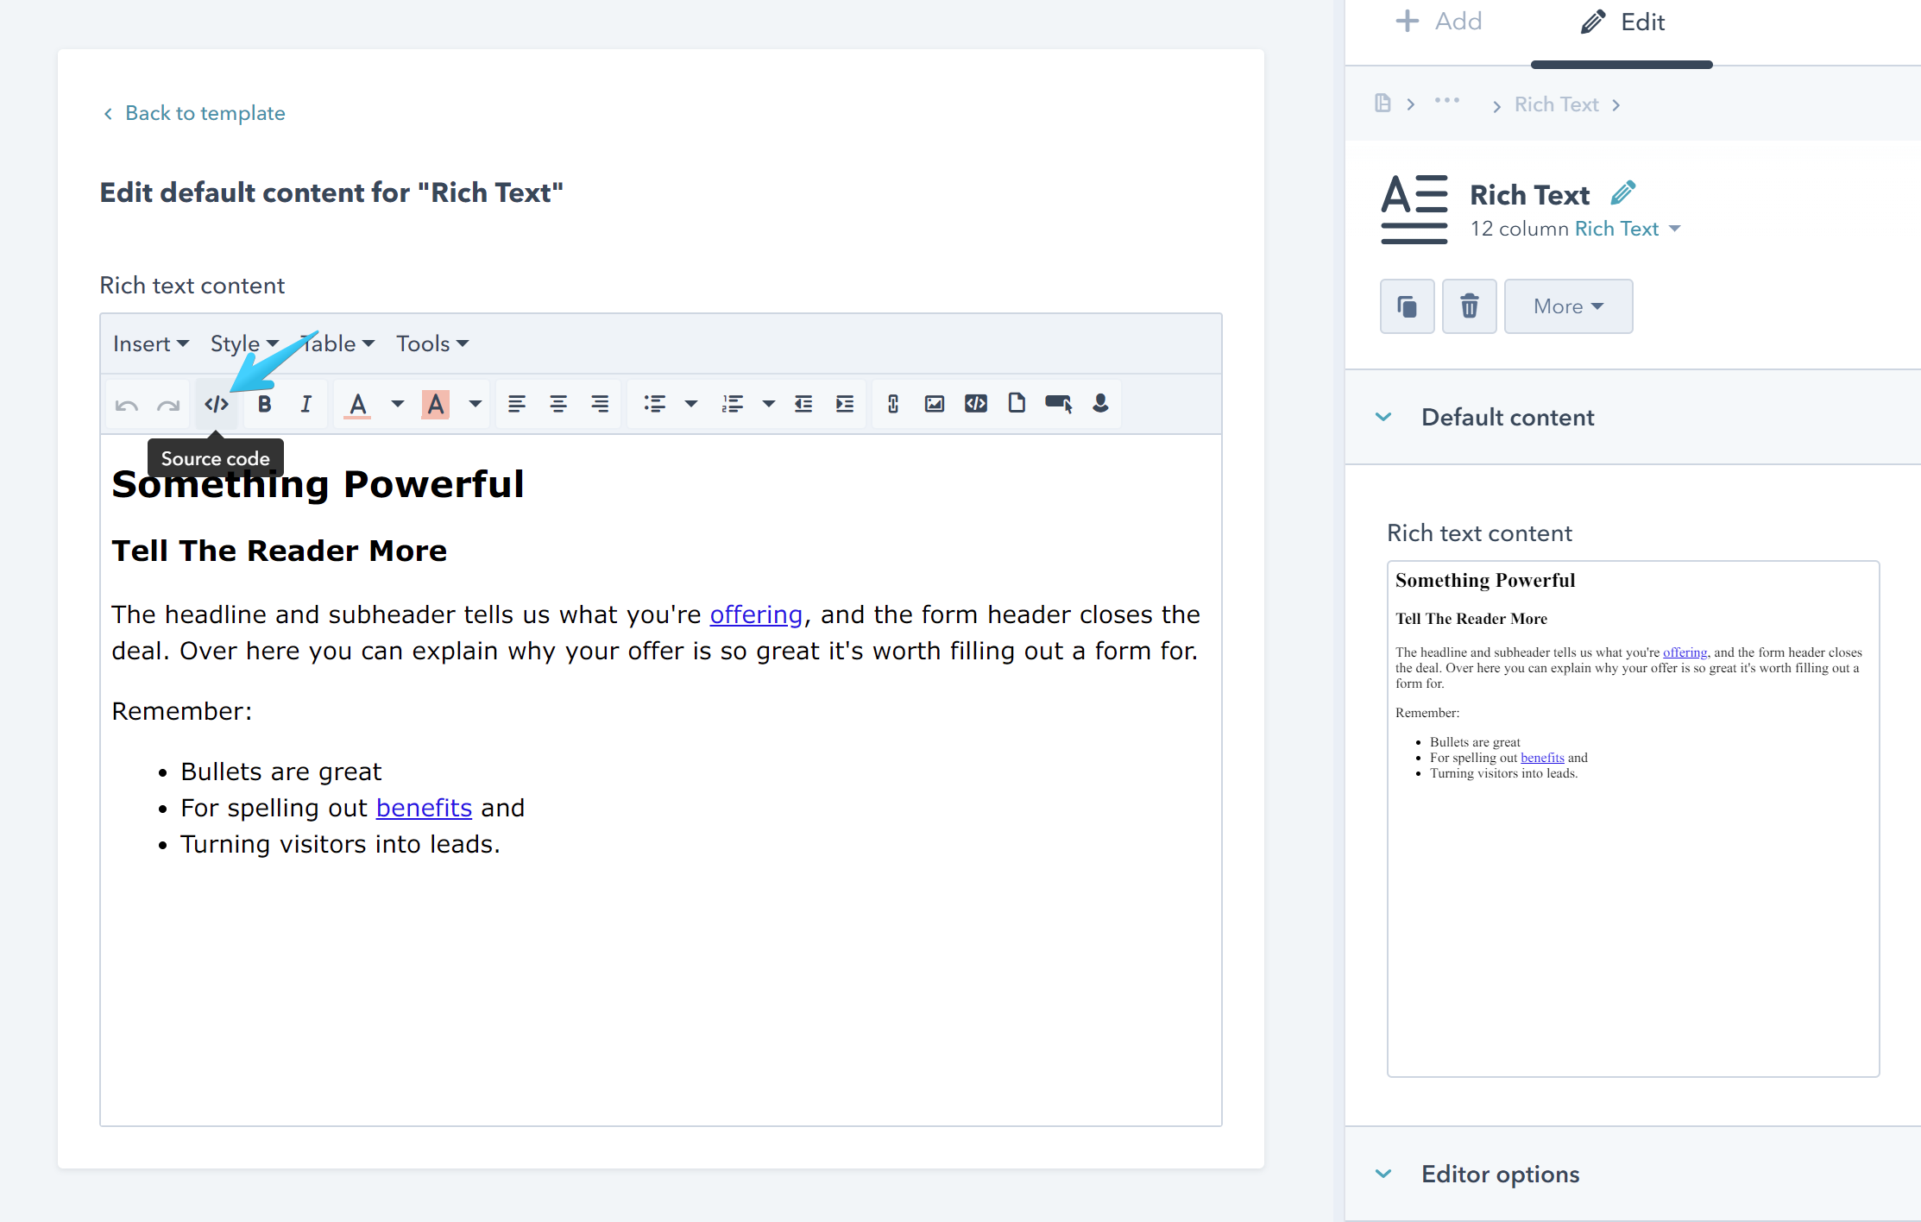The height and width of the screenshot is (1222, 1921).
Task: Open the Insert menu
Action: [x=150, y=343]
